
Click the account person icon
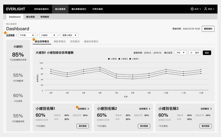tap(205, 9)
